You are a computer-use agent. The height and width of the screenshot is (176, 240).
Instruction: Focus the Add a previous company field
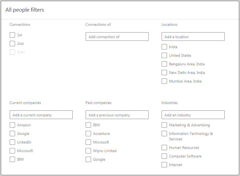coord(117,115)
